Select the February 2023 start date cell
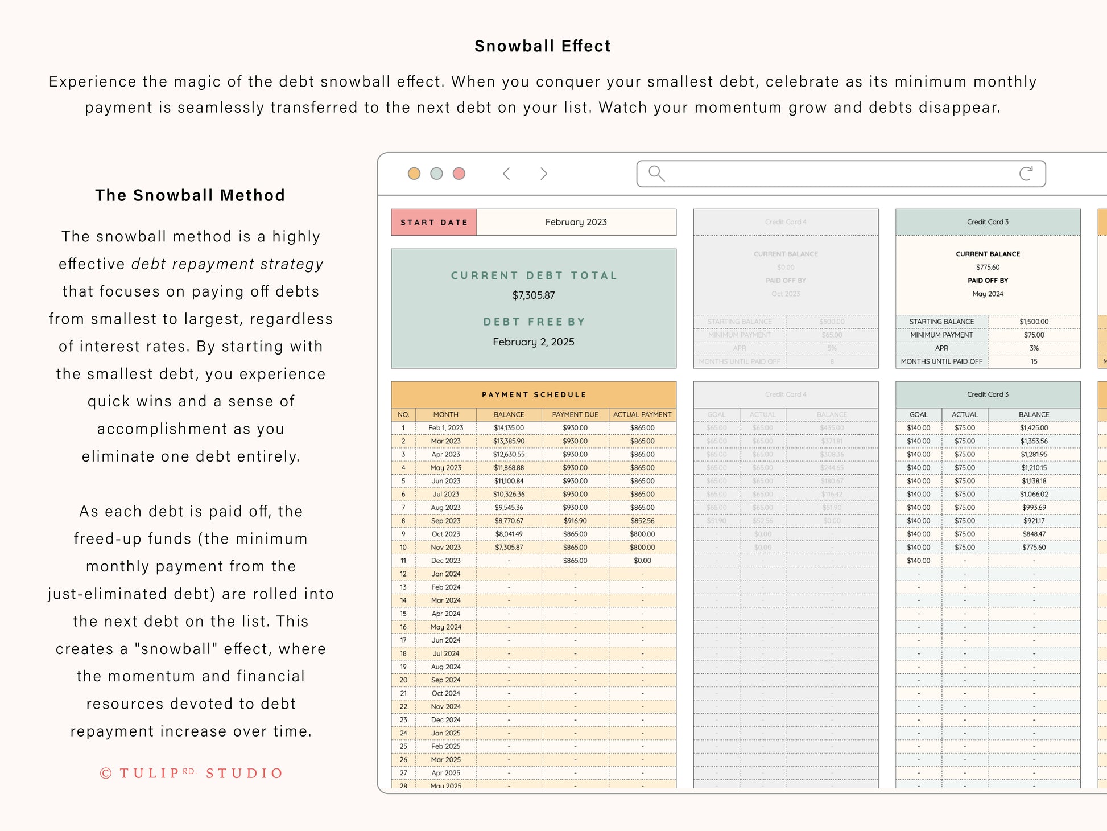 point(576,222)
